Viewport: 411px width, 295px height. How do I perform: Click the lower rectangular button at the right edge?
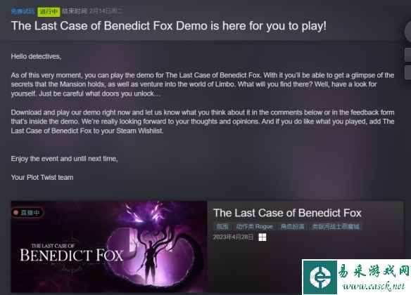tap(408, 72)
